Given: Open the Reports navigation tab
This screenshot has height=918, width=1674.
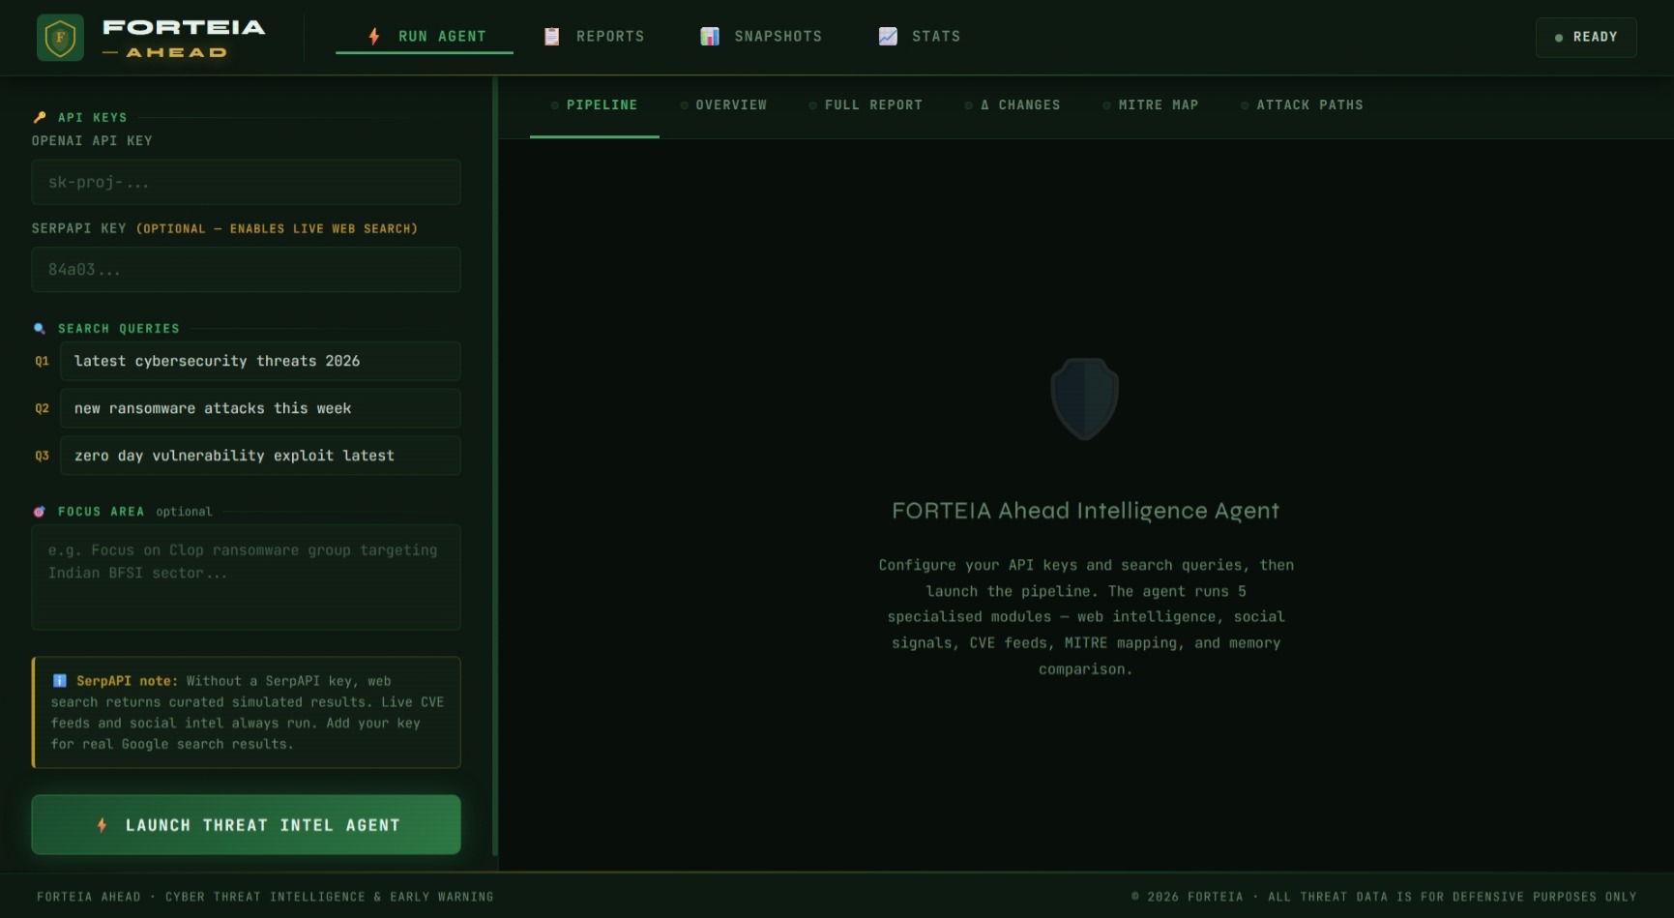Looking at the screenshot, I should pos(594,37).
